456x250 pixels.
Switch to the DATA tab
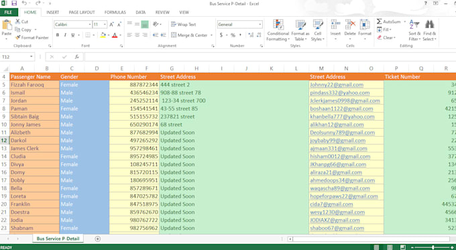click(140, 12)
